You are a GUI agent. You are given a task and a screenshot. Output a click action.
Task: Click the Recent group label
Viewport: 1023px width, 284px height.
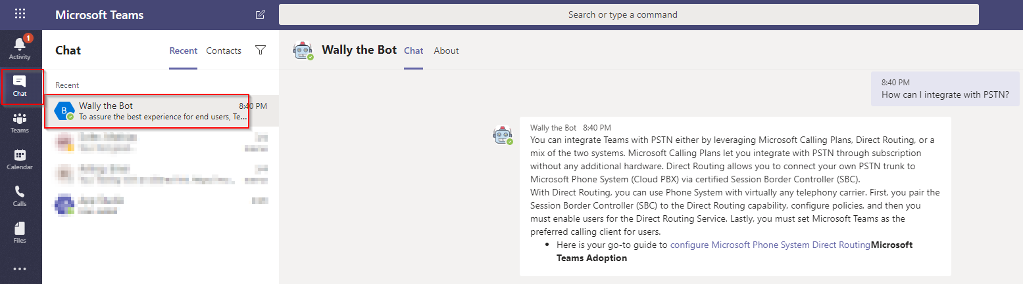click(67, 85)
